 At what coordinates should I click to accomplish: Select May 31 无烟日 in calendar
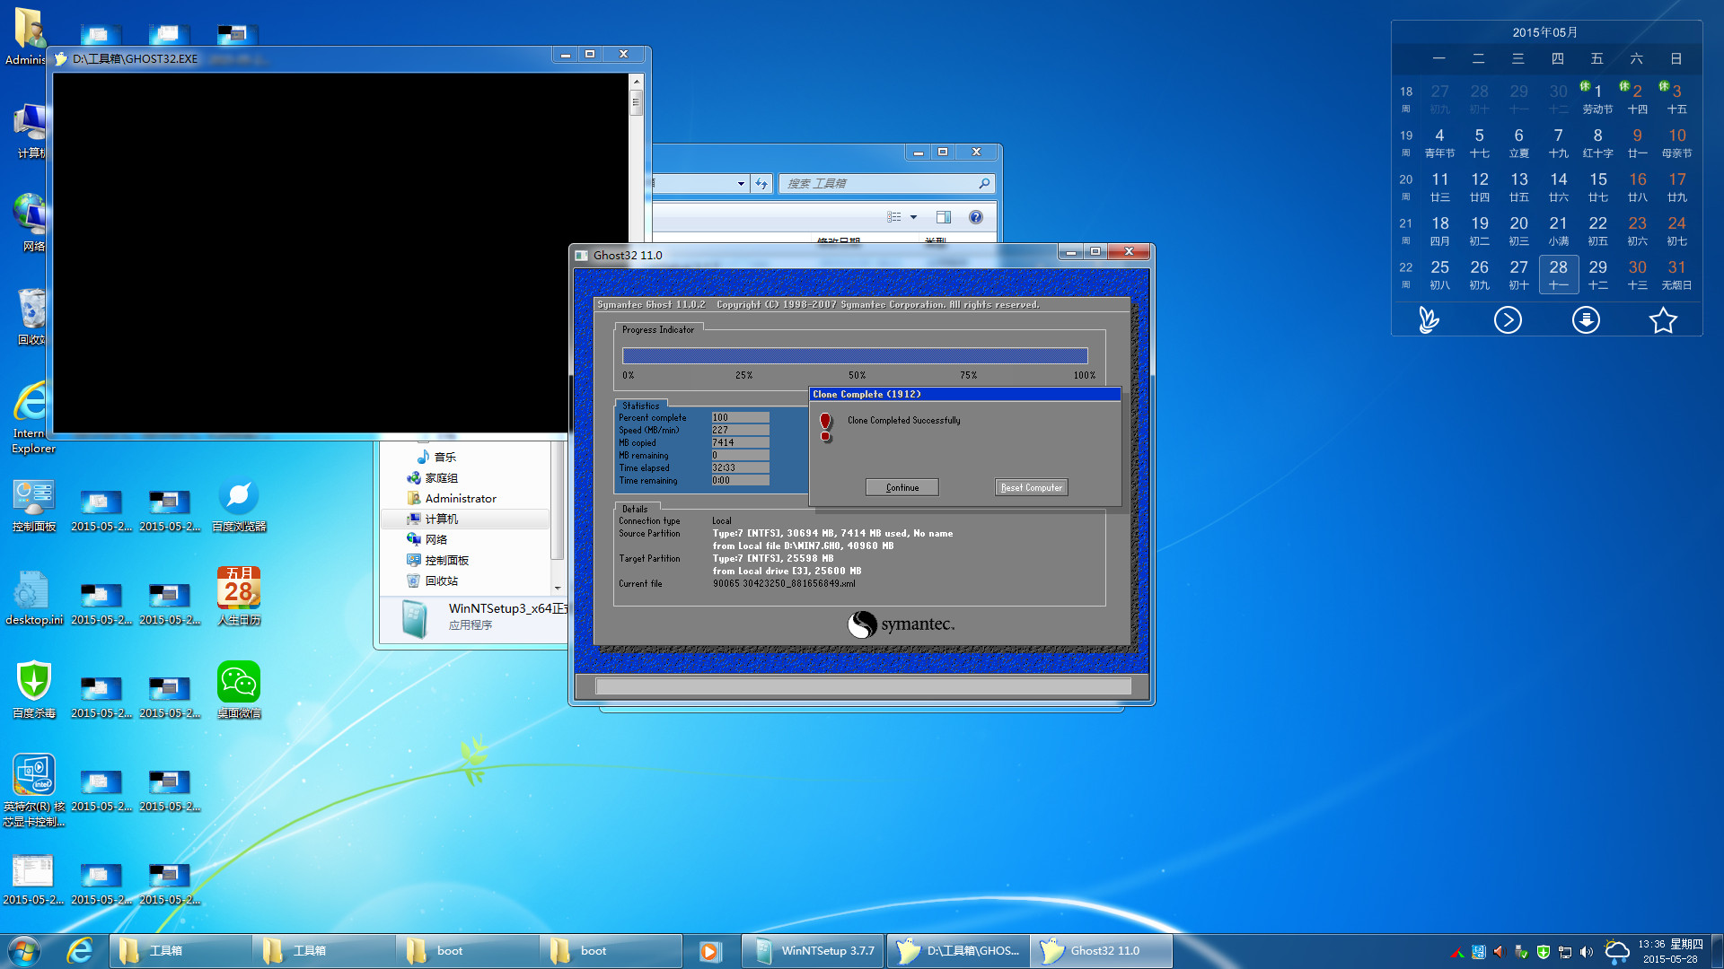coord(1676,275)
